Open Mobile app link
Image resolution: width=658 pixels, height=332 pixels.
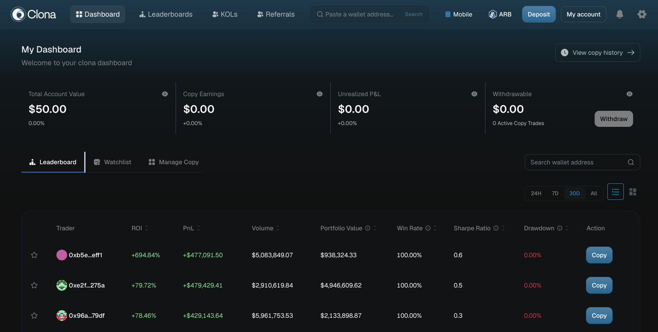click(458, 14)
